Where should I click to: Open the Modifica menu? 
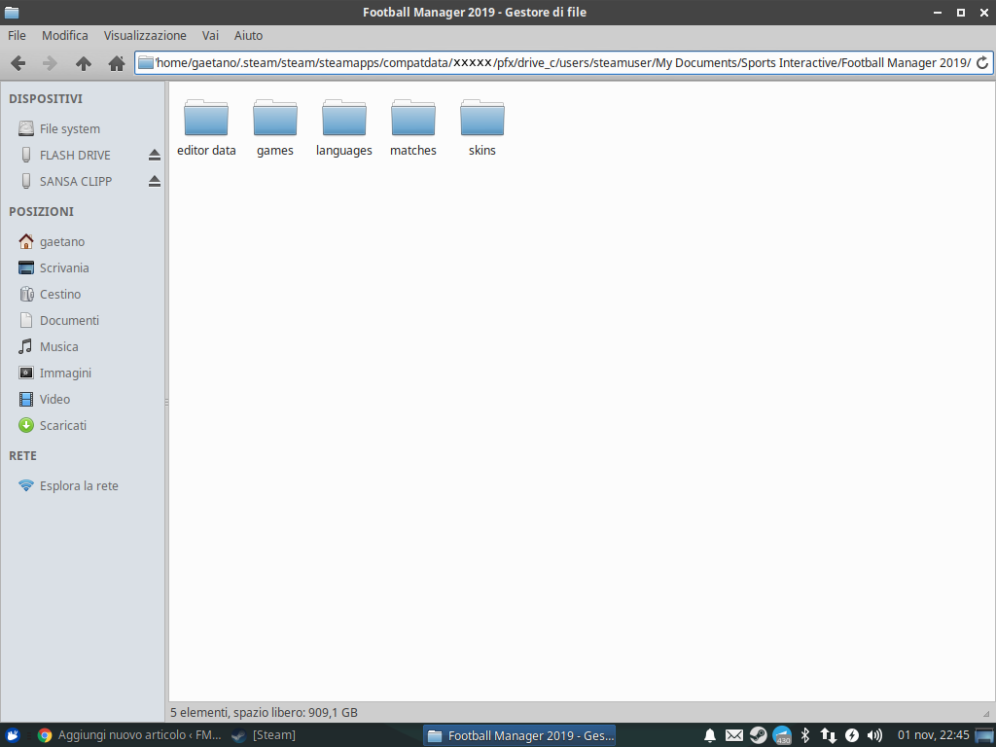pos(65,36)
